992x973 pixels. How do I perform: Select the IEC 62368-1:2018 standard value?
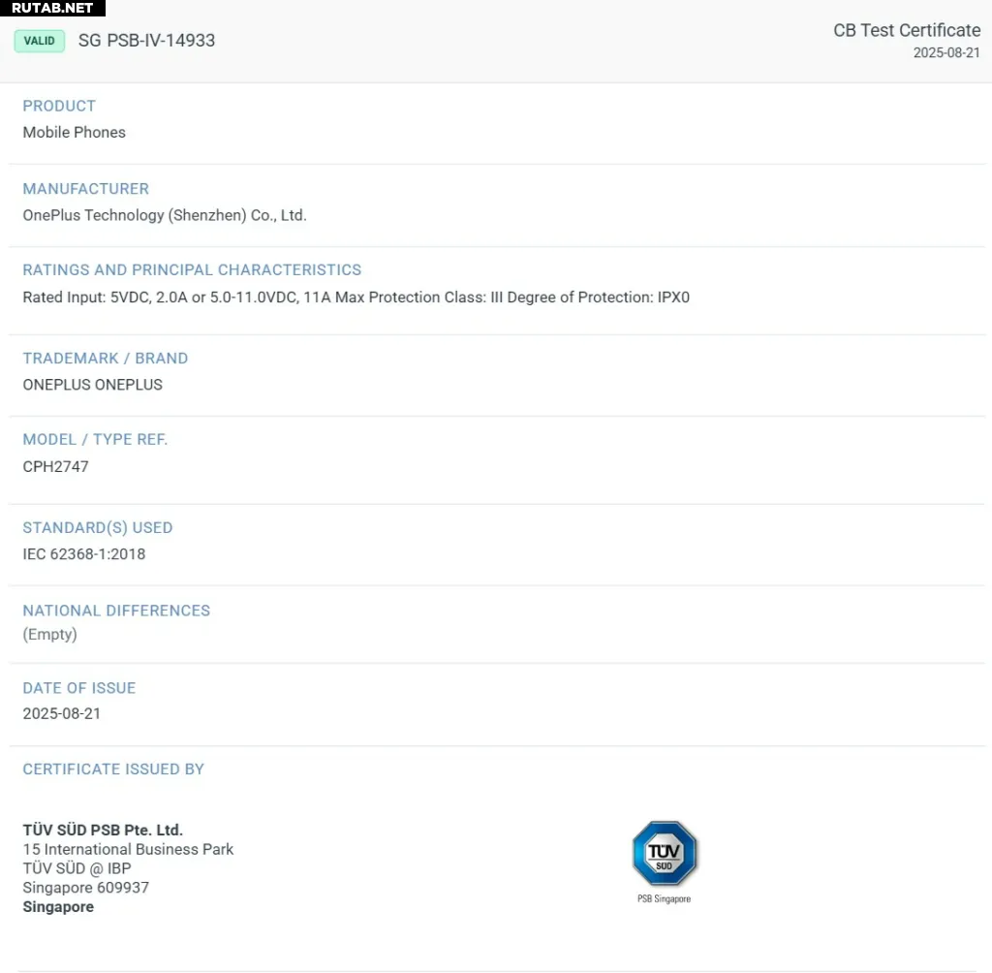(x=84, y=554)
